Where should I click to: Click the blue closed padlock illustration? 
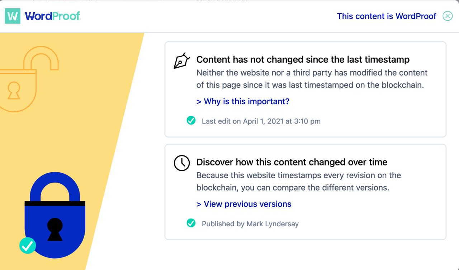click(x=55, y=215)
